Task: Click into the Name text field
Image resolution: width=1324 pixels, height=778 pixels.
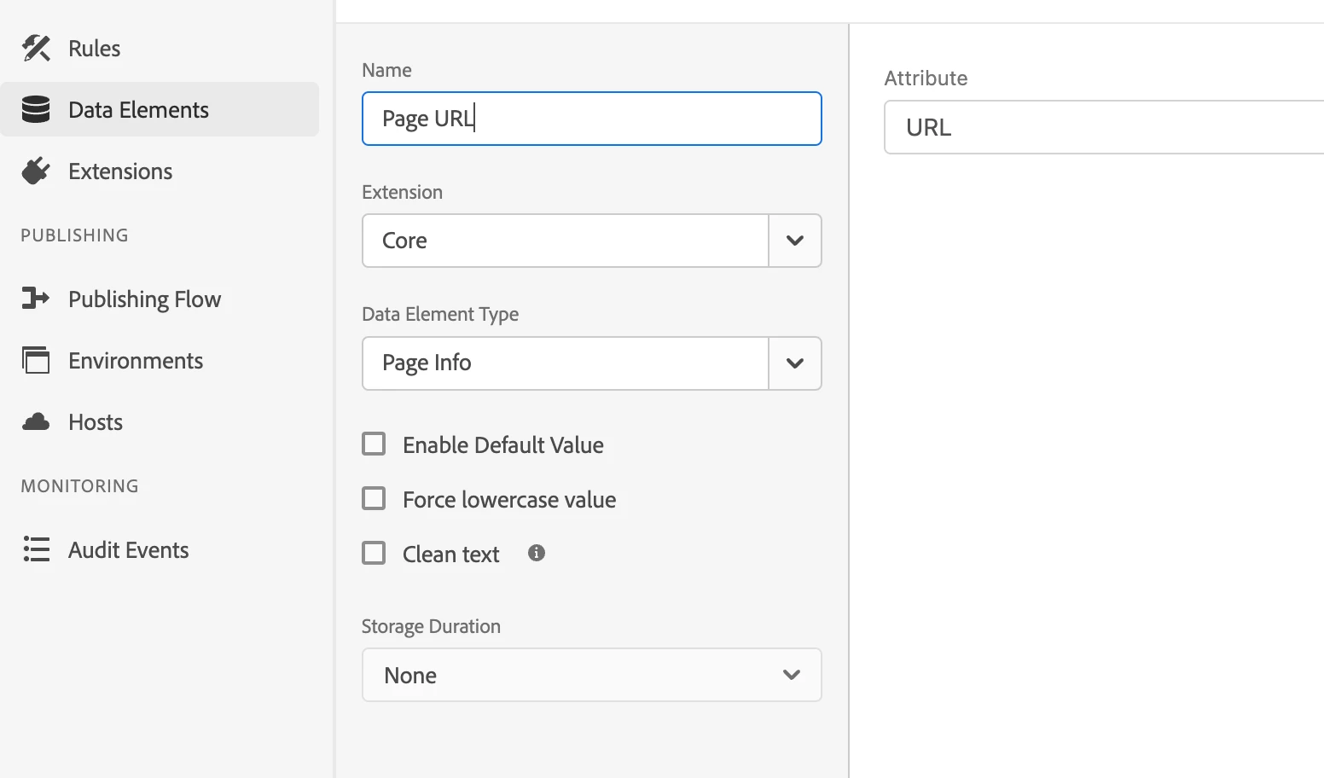Action: pos(591,119)
